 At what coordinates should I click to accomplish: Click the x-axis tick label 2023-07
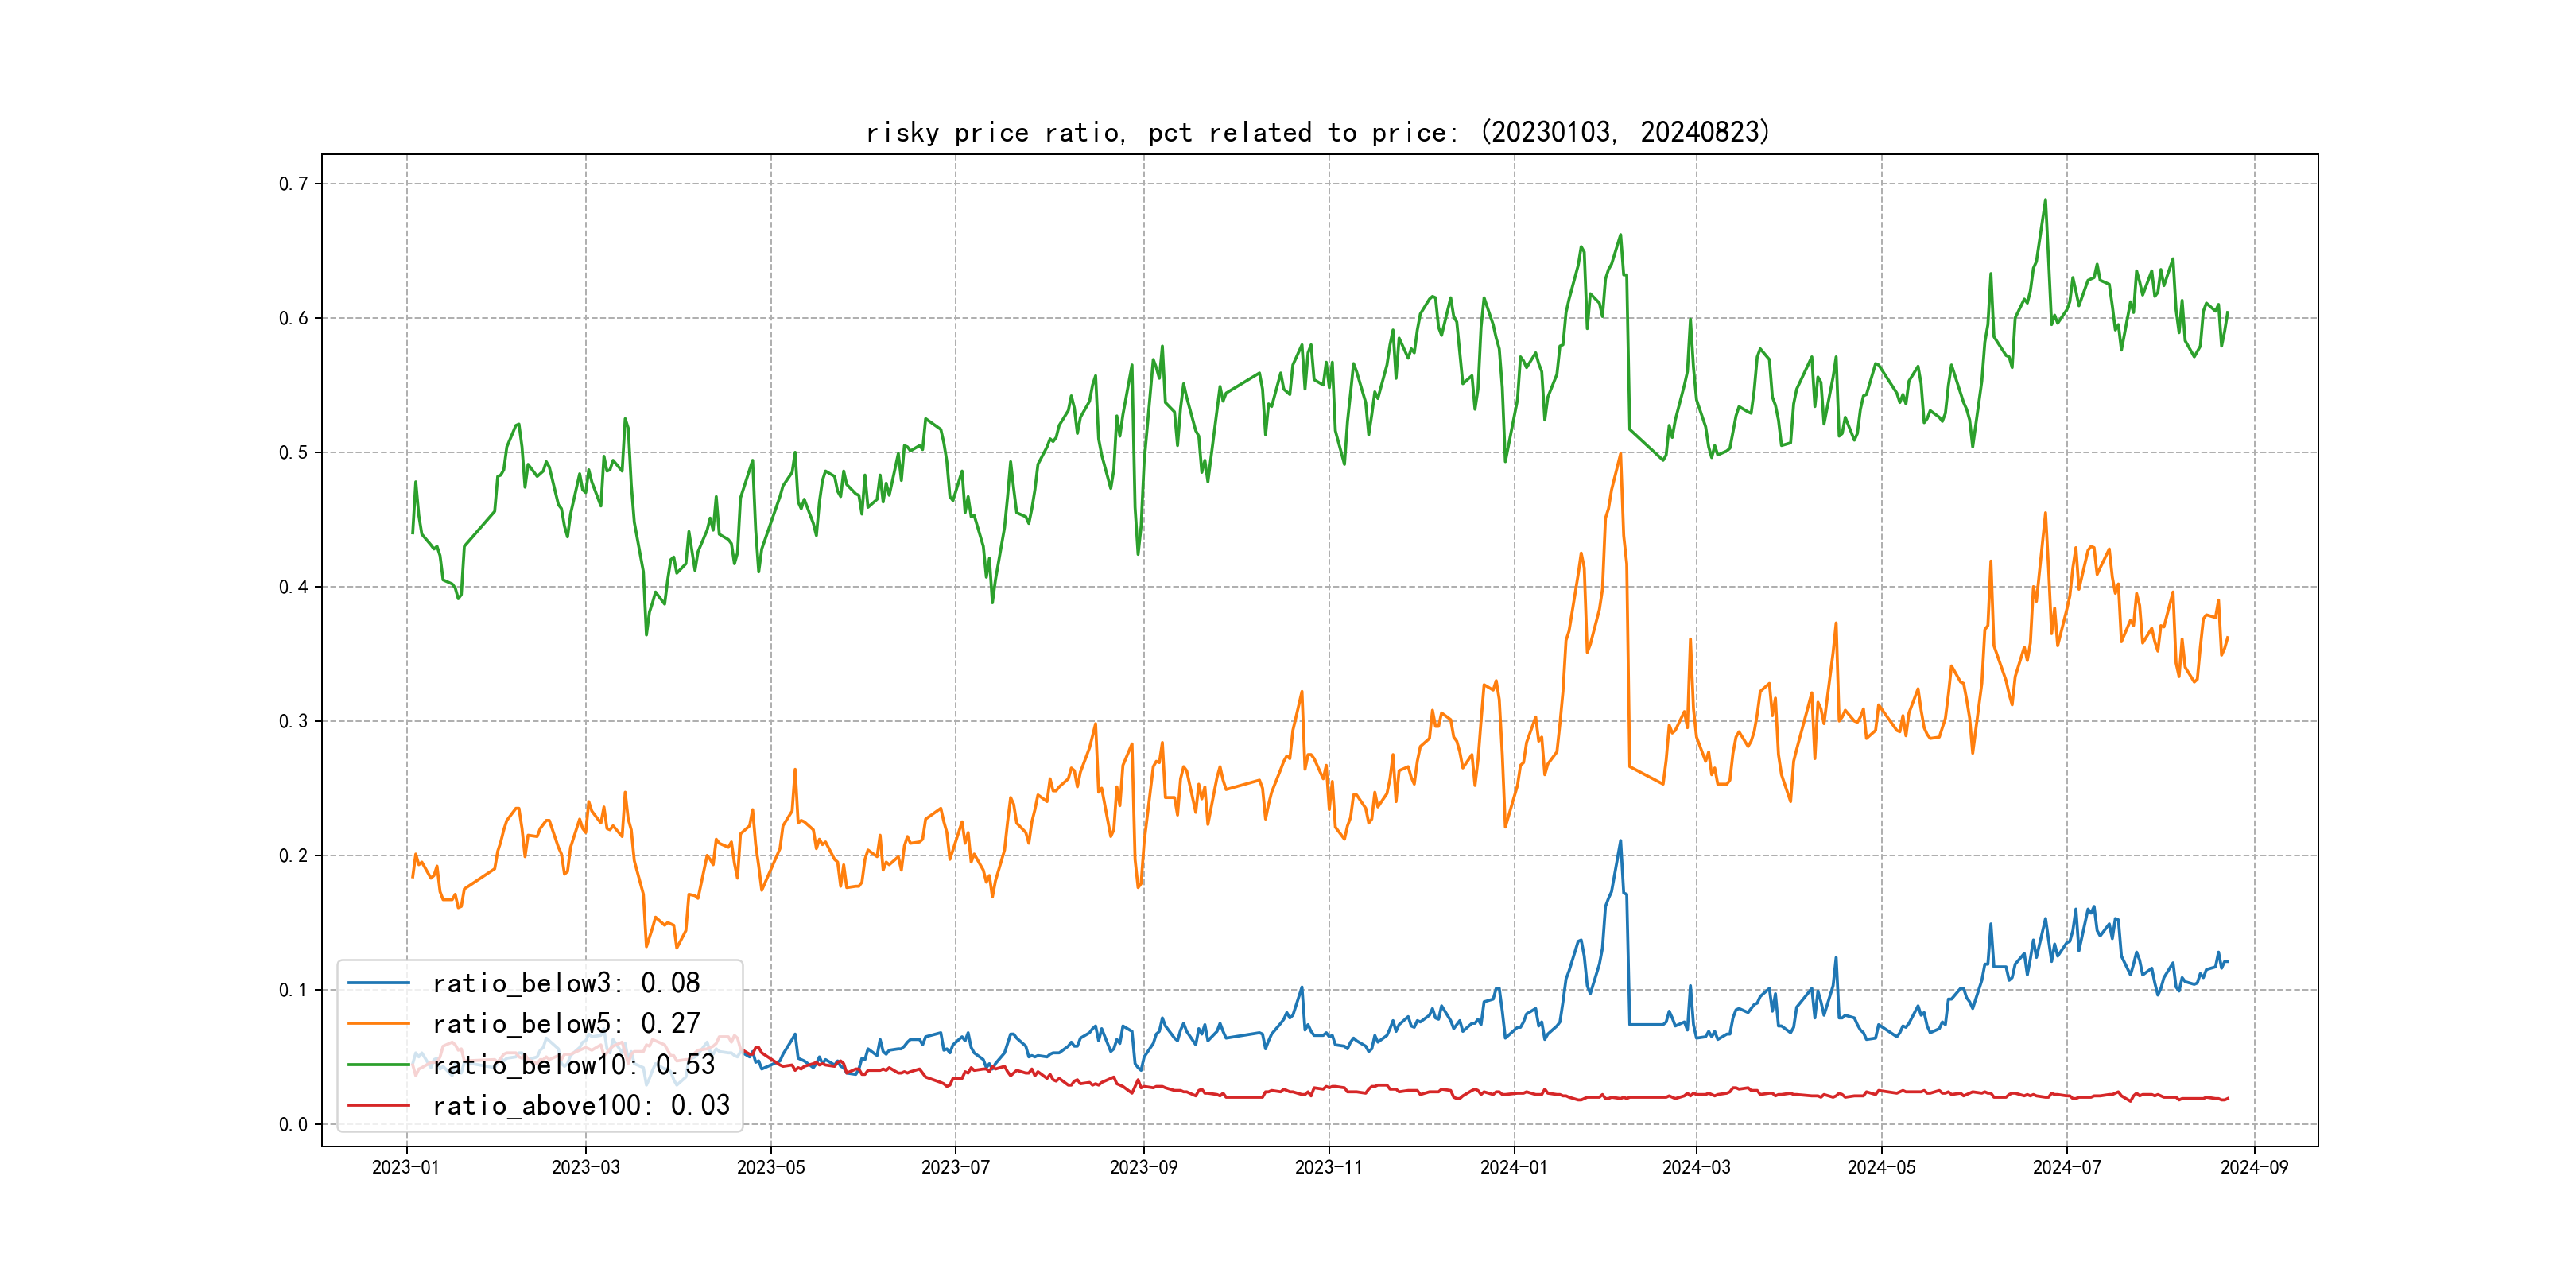(x=955, y=1167)
